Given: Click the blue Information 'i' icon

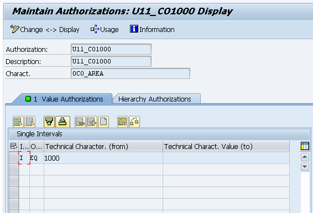Looking at the screenshot, I should point(134,29).
